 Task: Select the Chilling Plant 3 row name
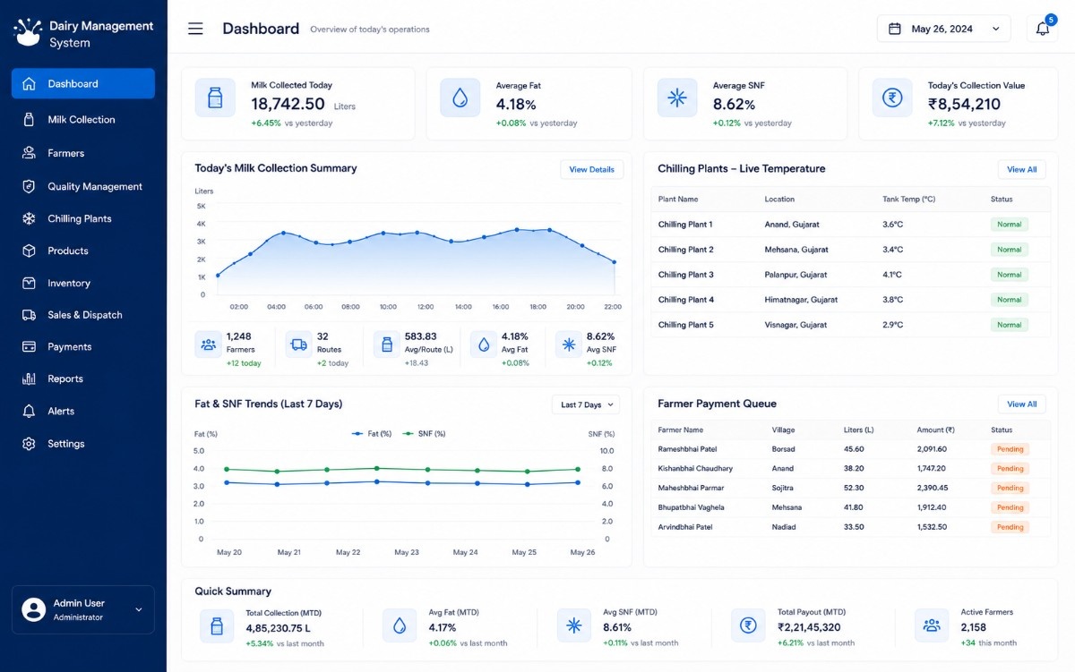coord(686,275)
